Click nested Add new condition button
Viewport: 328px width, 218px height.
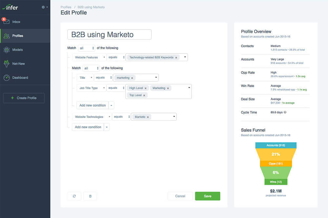pyautogui.click(x=92, y=105)
